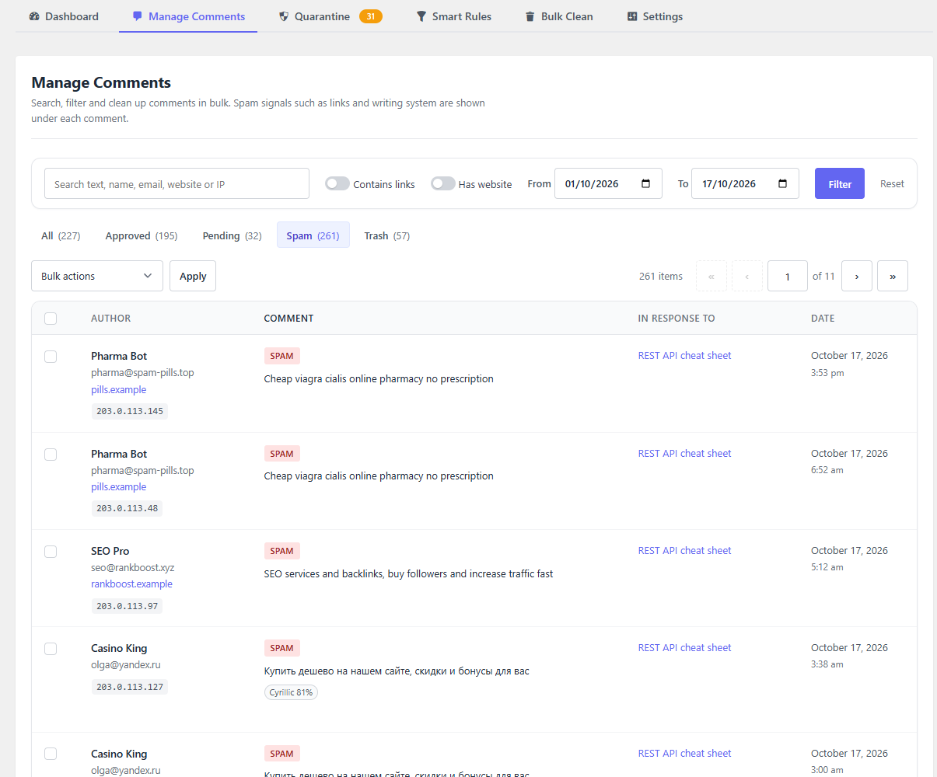Click the 261 items count text

(661, 276)
